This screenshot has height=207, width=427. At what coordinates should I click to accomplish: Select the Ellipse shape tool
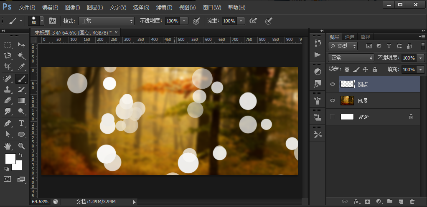(x=21, y=134)
